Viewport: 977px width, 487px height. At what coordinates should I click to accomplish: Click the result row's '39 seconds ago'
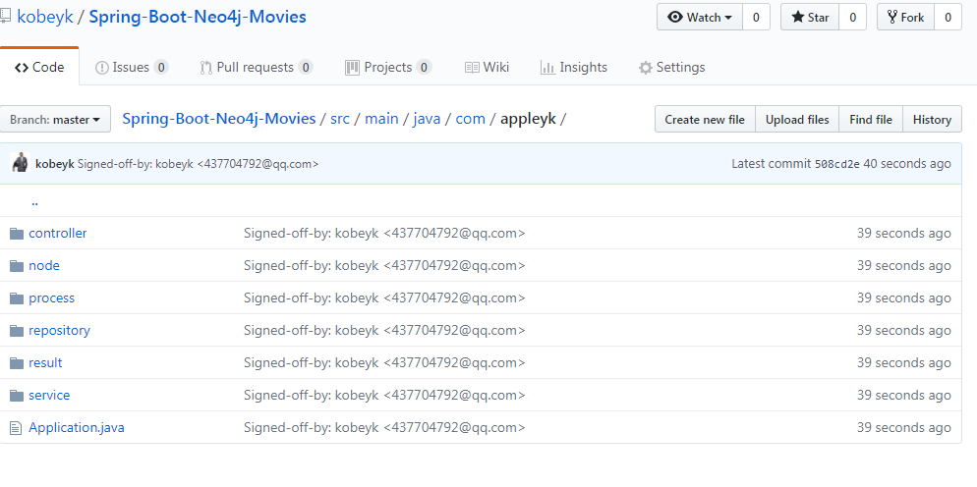(903, 362)
